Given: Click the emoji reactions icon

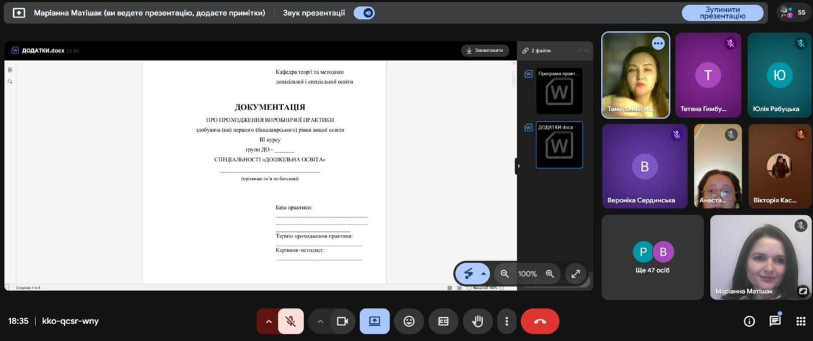Looking at the screenshot, I should [x=409, y=321].
